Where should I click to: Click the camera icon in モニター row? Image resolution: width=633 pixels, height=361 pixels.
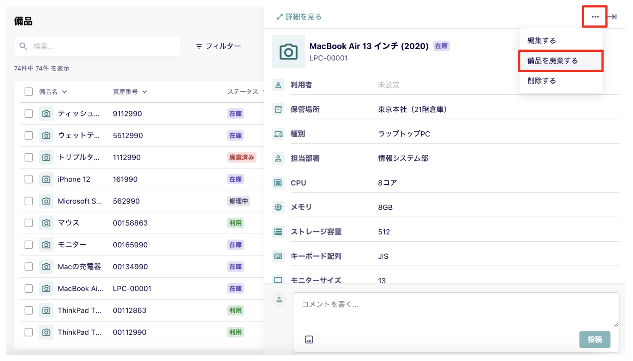pyautogui.click(x=46, y=245)
